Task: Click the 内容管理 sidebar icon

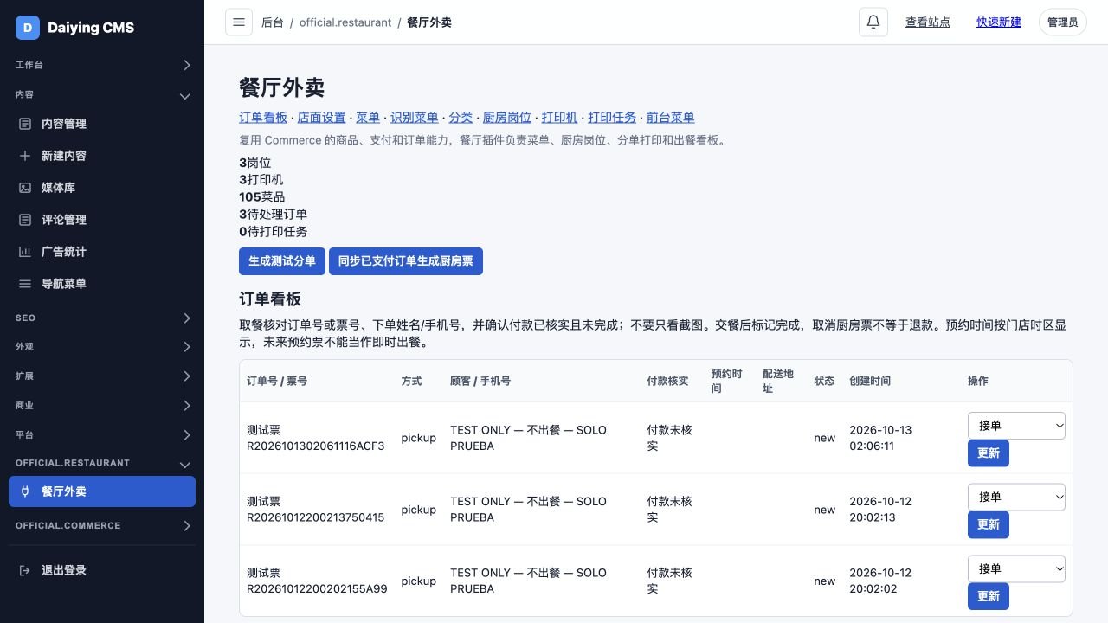Action: 25,124
